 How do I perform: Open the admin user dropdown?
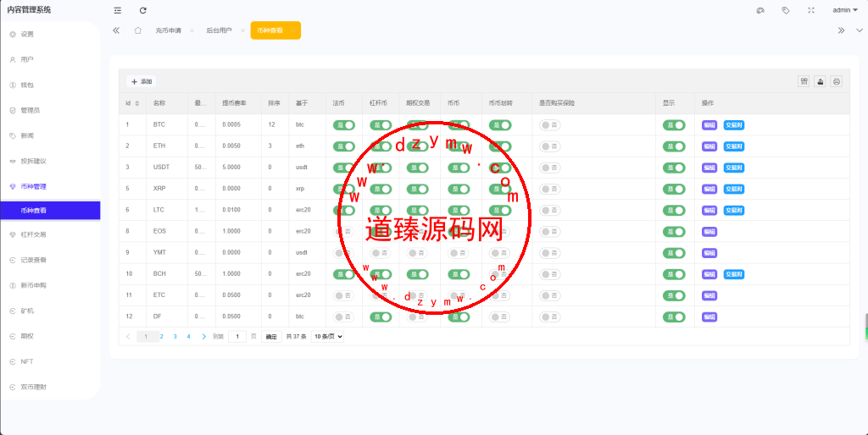pyautogui.click(x=845, y=10)
